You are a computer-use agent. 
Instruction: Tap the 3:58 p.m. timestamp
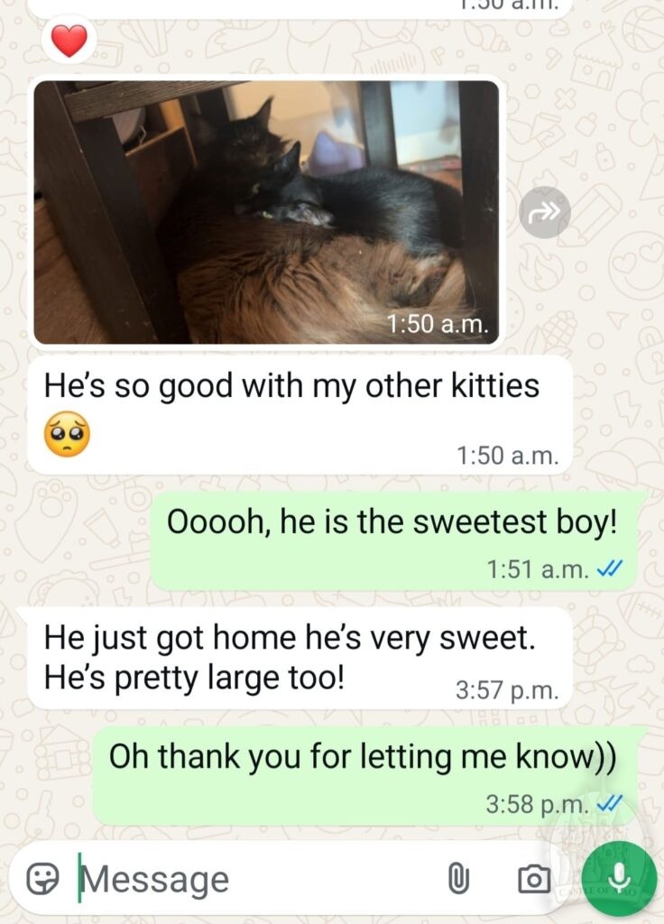click(x=538, y=804)
